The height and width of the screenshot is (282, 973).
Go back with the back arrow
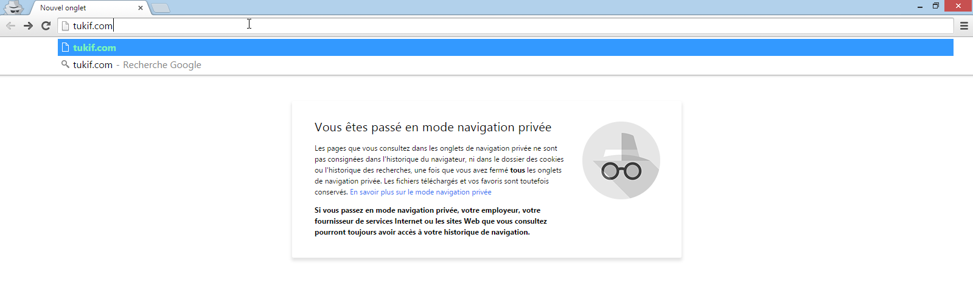point(10,26)
